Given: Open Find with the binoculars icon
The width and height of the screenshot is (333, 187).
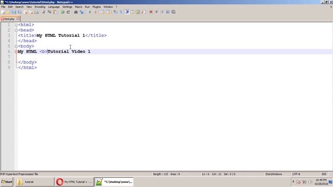Looking at the screenshot, I should (x=76, y=12).
